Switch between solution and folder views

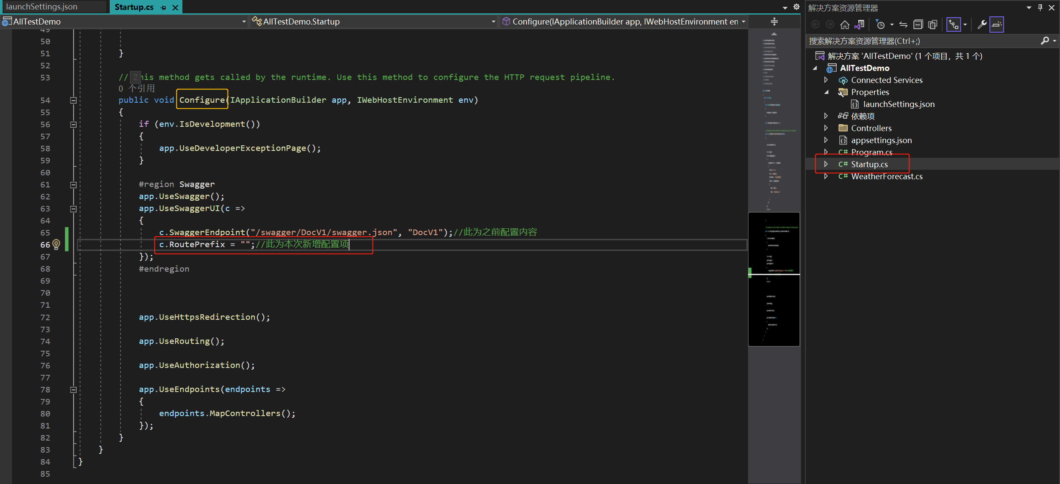click(860, 25)
